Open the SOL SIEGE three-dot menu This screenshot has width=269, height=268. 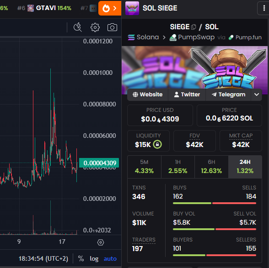264,8
